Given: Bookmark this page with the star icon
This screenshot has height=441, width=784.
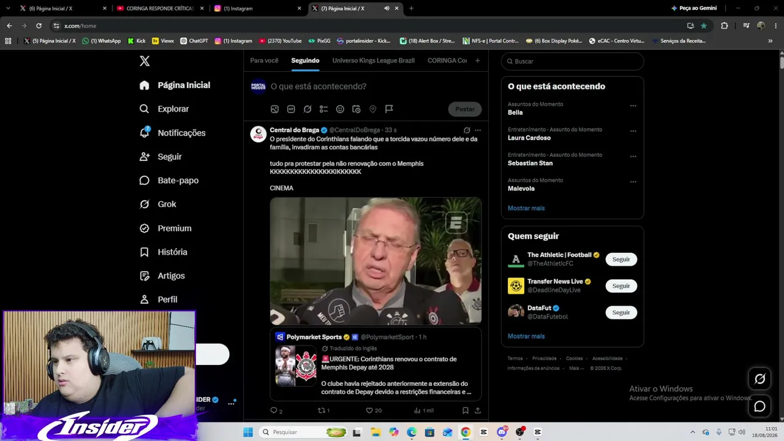Looking at the screenshot, I should pyautogui.click(x=704, y=26).
